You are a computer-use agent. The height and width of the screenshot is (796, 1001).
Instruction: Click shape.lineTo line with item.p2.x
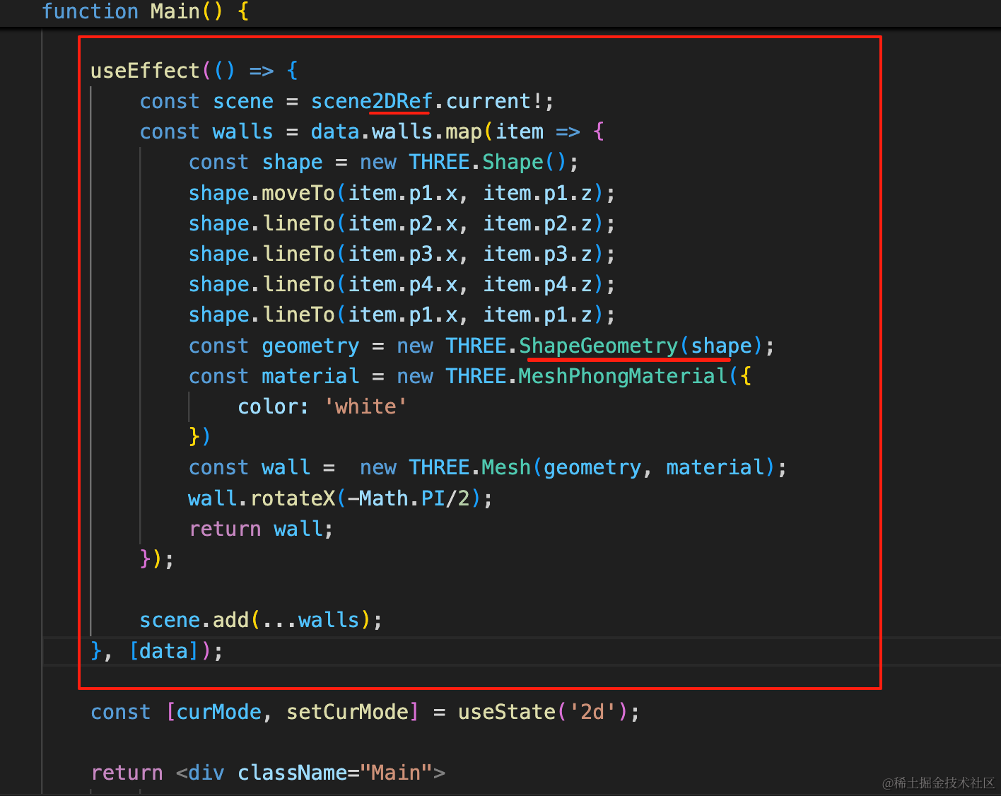[x=402, y=223]
